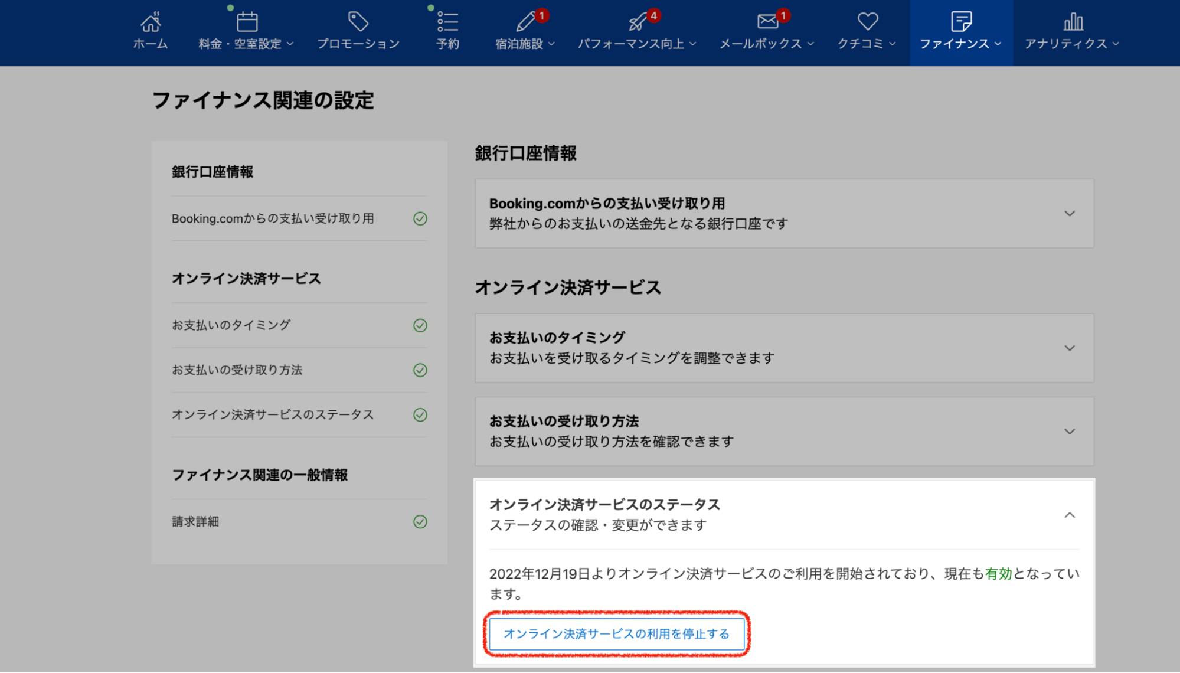Expand the Booking.comからの支払い受け取り用 panel chevron
This screenshot has height=673, width=1180.
pos(1069,214)
